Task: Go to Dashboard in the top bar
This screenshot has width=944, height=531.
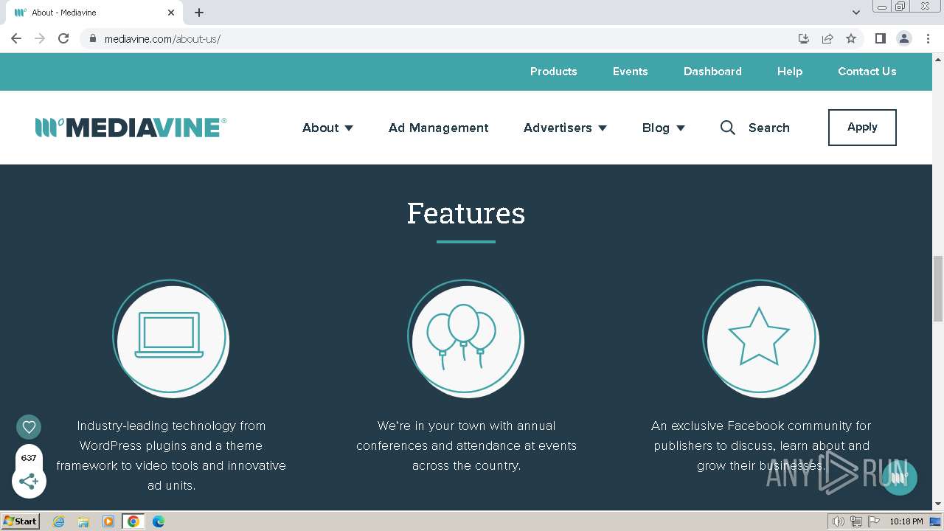Action: click(712, 72)
